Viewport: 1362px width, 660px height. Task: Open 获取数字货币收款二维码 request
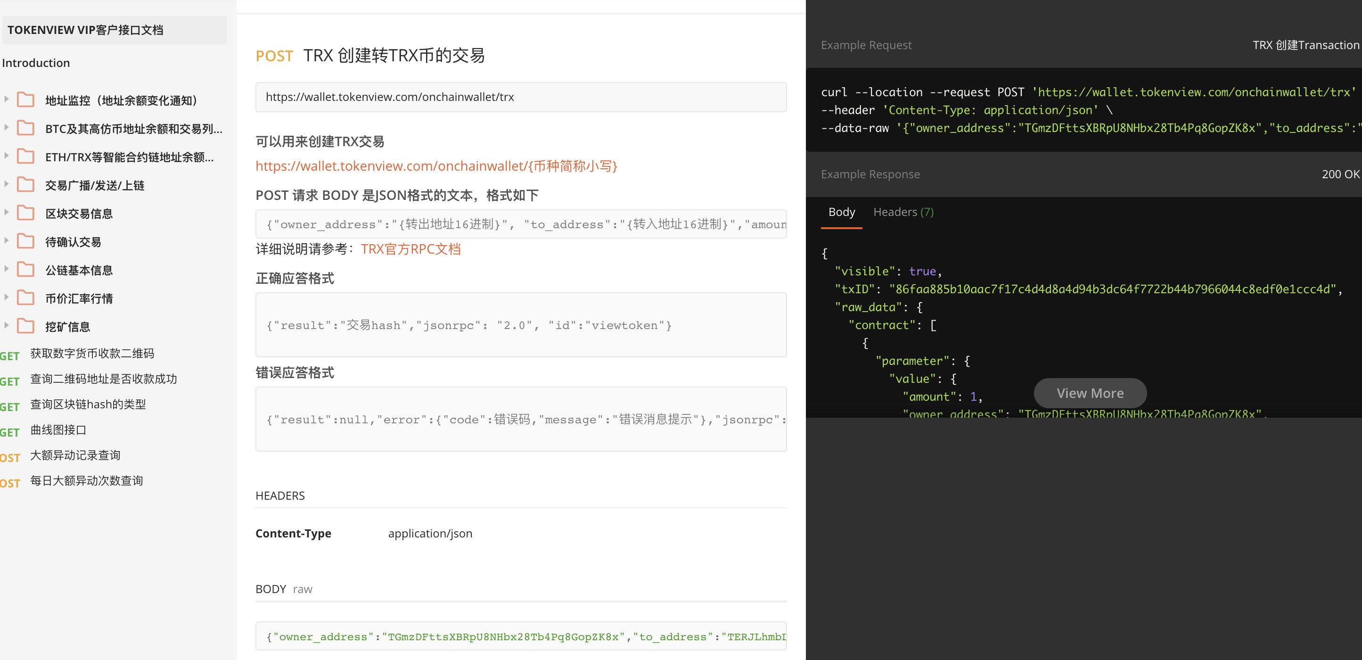click(x=92, y=353)
